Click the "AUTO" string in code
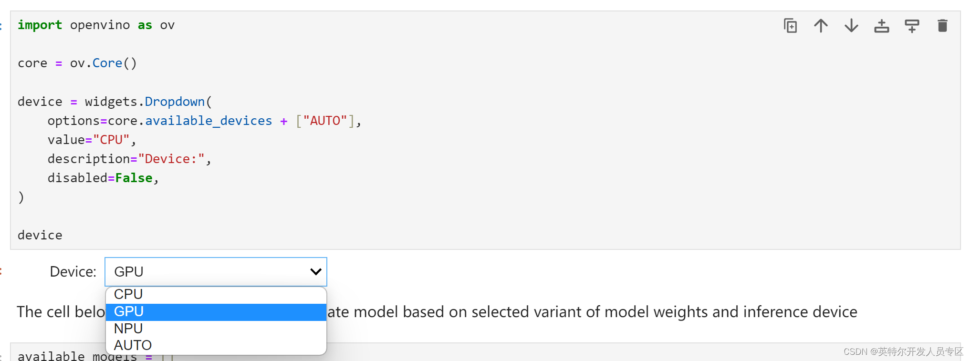The height and width of the screenshot is (361, 971). point(325,121)
